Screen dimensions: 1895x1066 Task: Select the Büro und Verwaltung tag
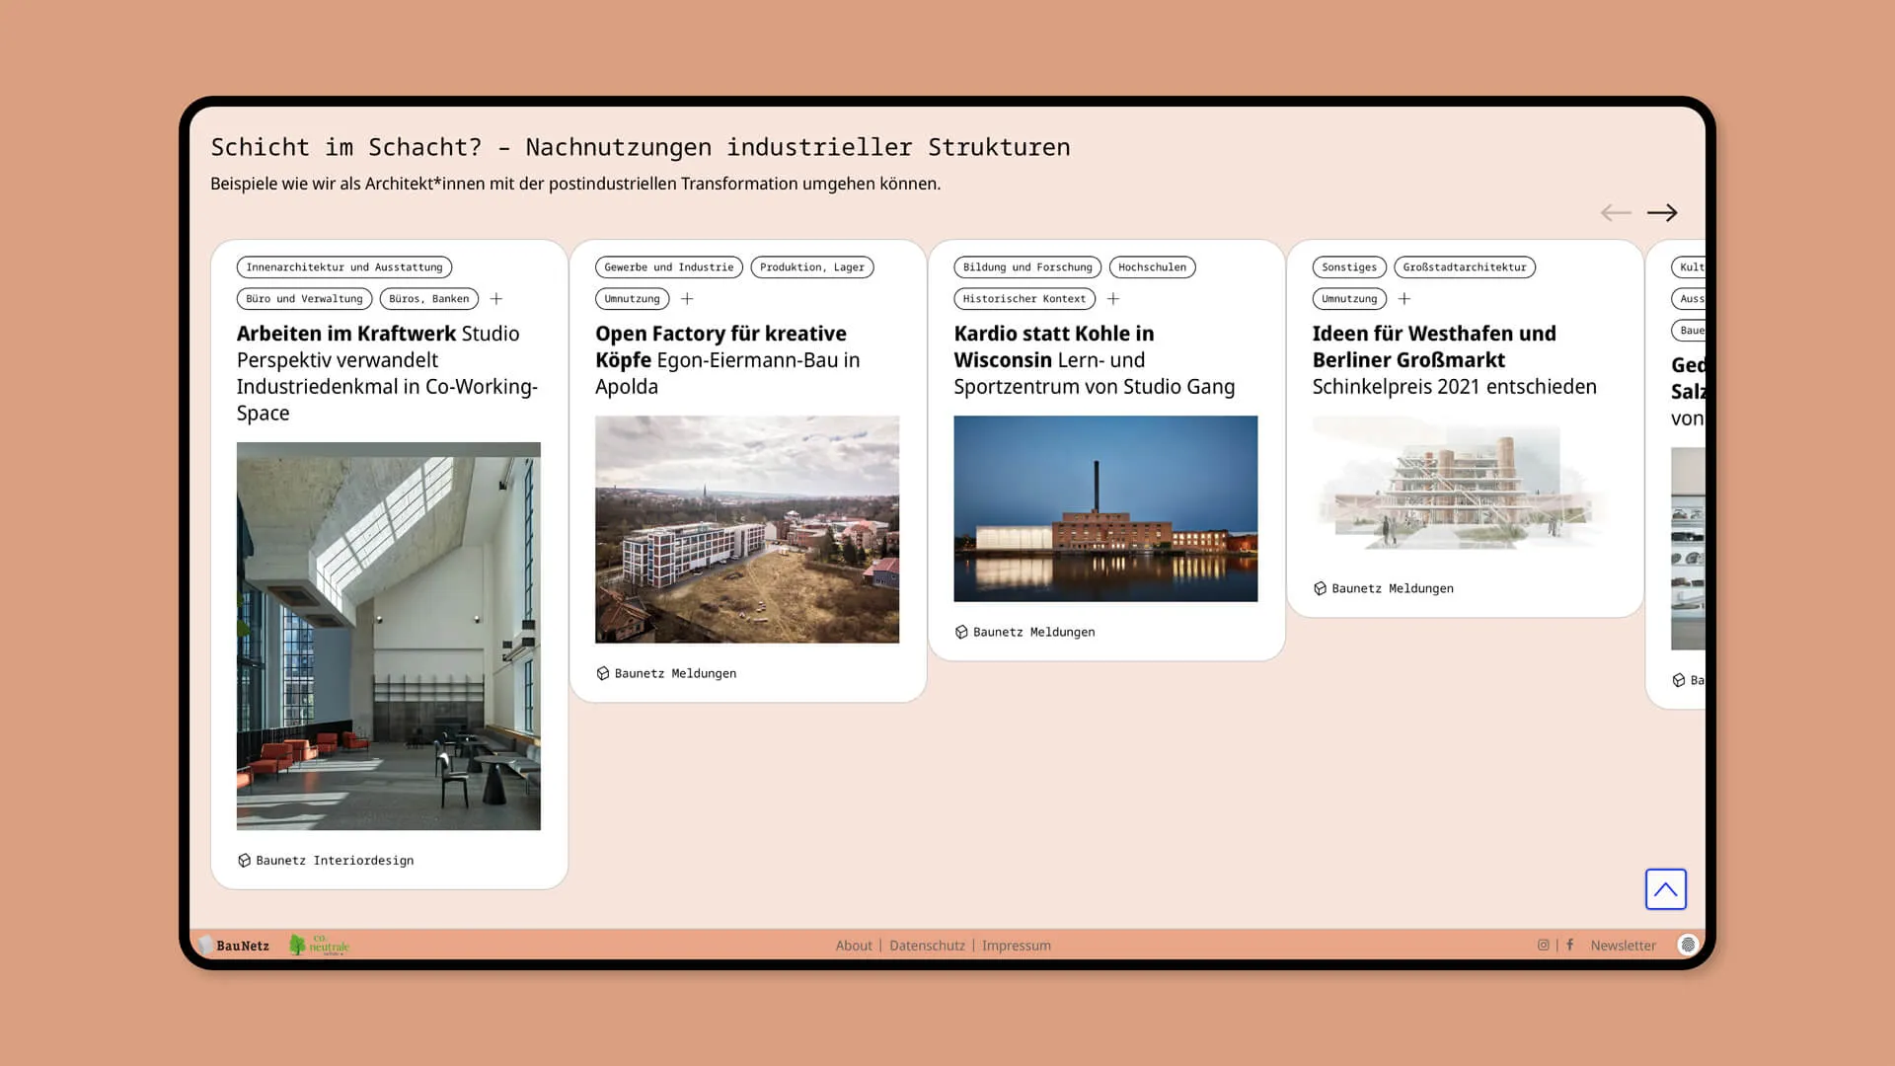pyautogui.click(x=304, y=299)
